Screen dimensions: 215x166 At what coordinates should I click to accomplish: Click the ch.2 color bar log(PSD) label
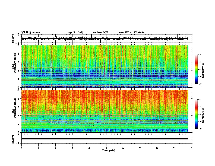[203, 115]
